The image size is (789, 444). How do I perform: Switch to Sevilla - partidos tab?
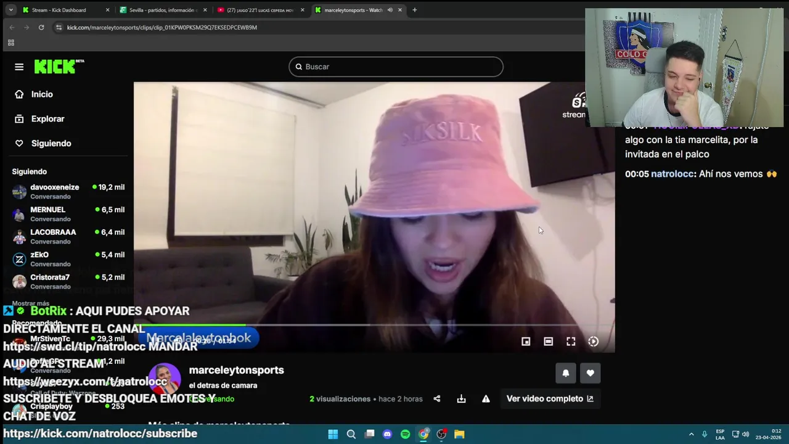coord(163,10)
